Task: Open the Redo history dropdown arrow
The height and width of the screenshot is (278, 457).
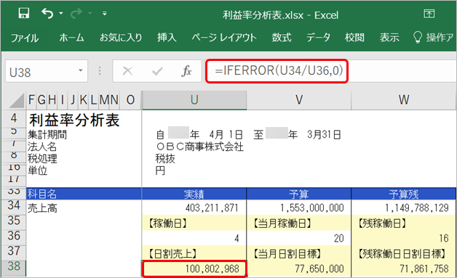Action: pos(90,13)
